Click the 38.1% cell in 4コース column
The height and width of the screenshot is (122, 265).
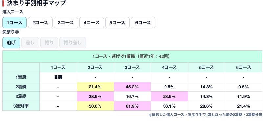(169, 106)
